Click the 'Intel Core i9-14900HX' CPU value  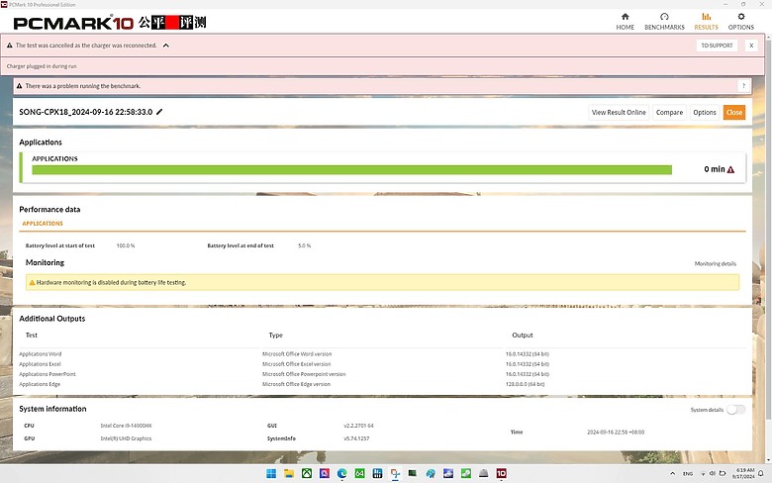(x=126, y=426)
